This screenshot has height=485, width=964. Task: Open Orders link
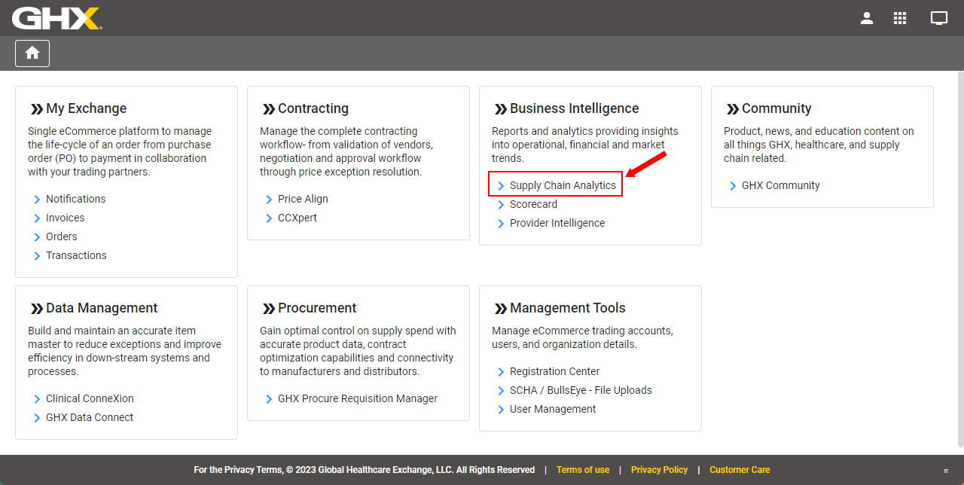(x=61, y=236)
